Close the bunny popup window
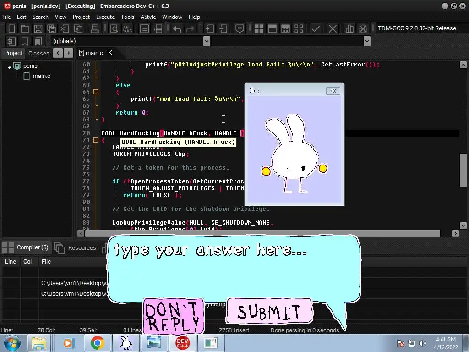 click(333, 91)
